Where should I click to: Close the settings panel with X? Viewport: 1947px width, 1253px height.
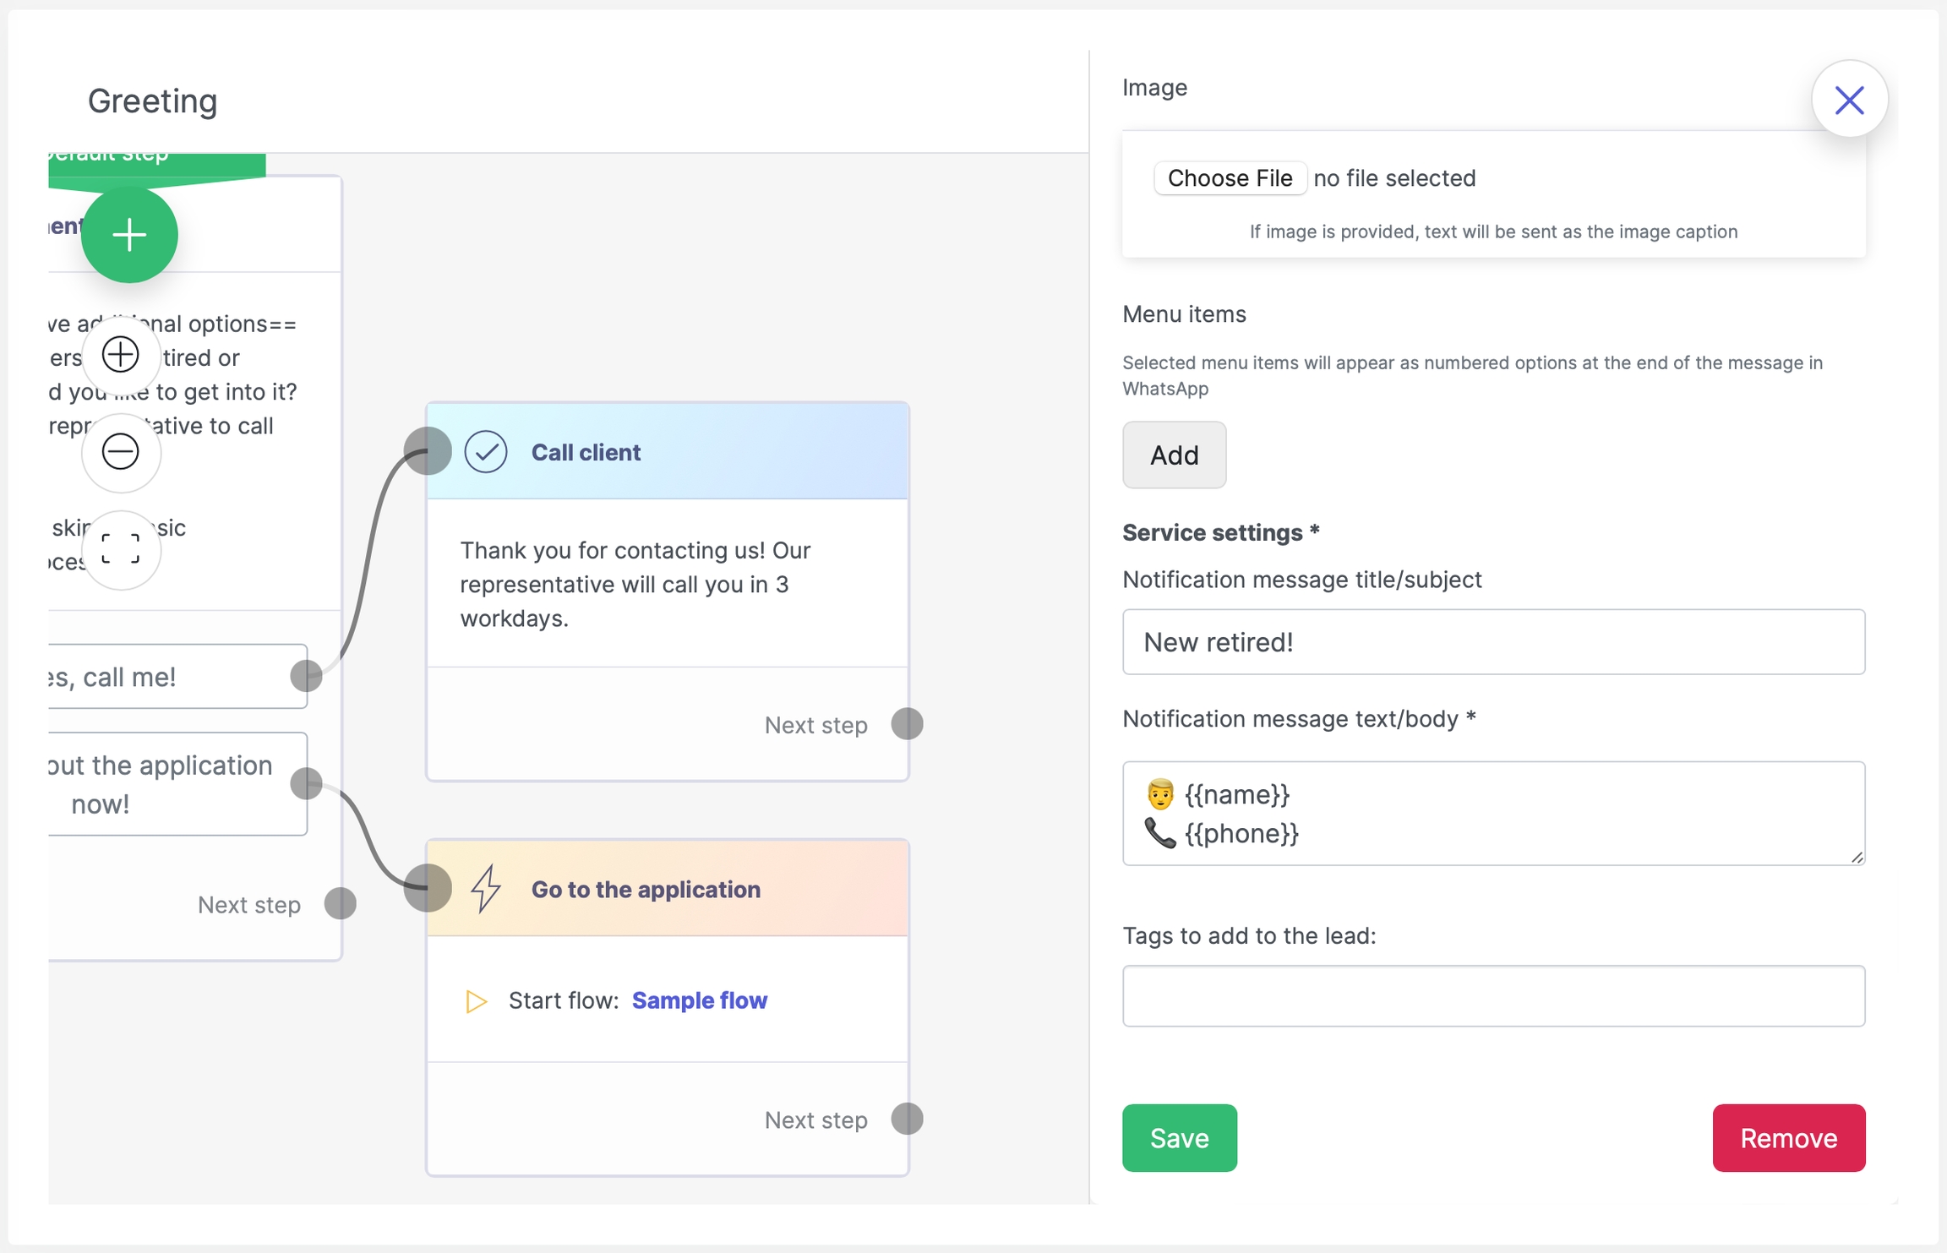(x=1848, y=101)
